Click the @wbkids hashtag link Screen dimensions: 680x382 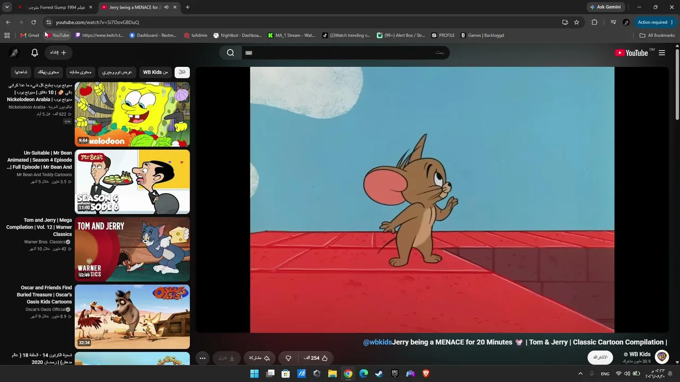click(377, 342)
